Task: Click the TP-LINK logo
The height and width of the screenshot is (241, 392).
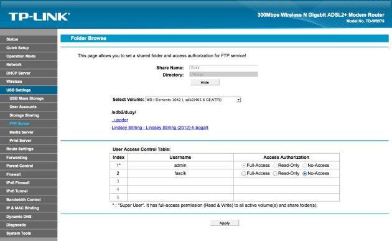Action: pos(39,17)
